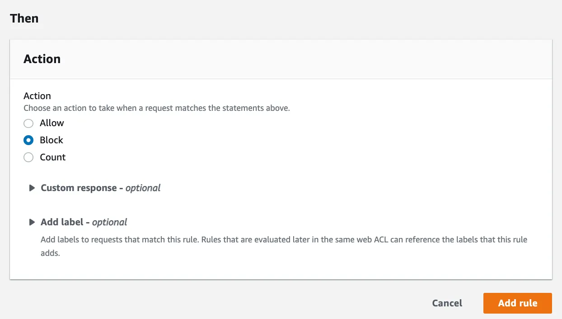Click the "Block" option label text
The width and height of the screenshot is (562, 319).
tap(52, 140)
